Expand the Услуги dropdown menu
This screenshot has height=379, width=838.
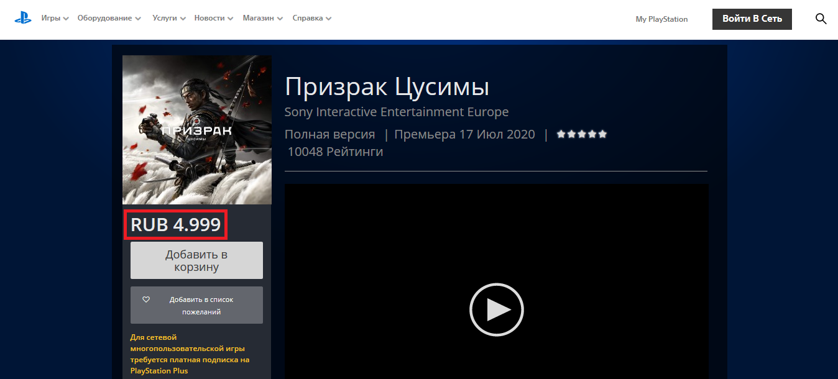click(169, 19)
